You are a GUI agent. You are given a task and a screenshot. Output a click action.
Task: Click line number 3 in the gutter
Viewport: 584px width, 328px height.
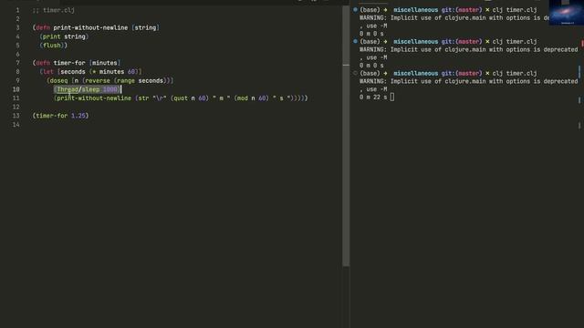pos(17,27)
